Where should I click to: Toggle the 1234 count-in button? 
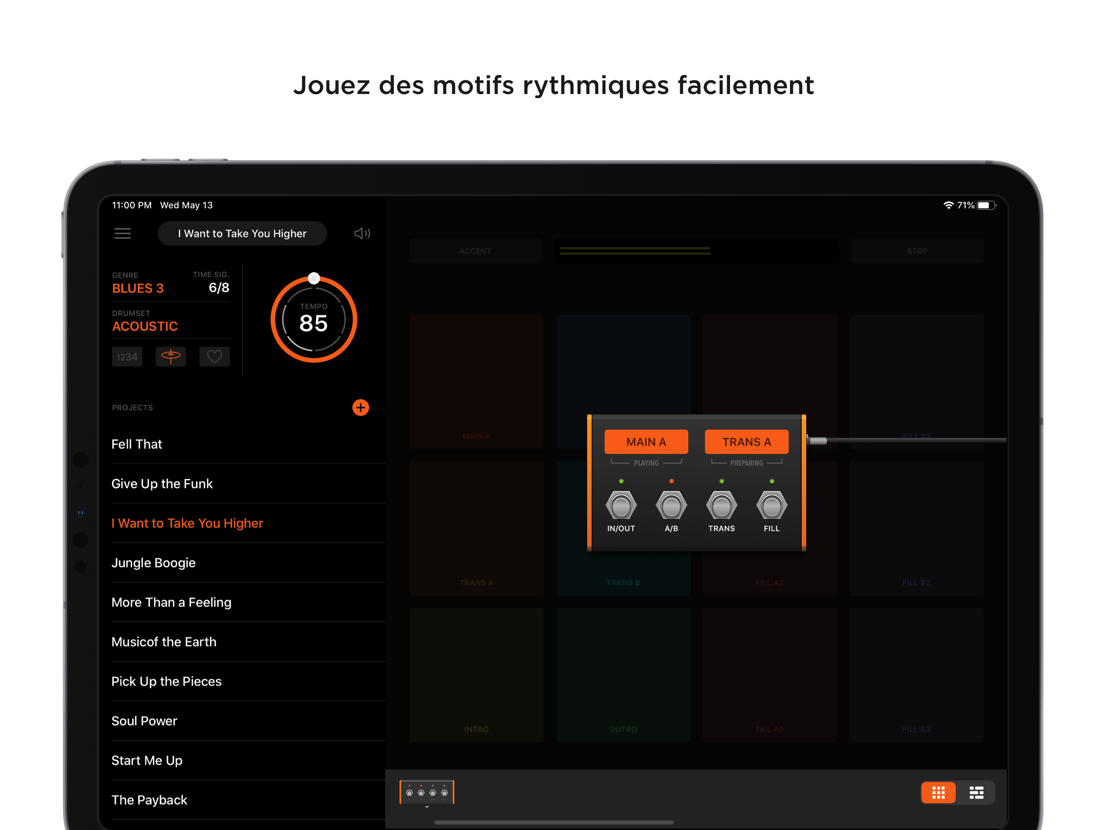click(x=127, y=356)
